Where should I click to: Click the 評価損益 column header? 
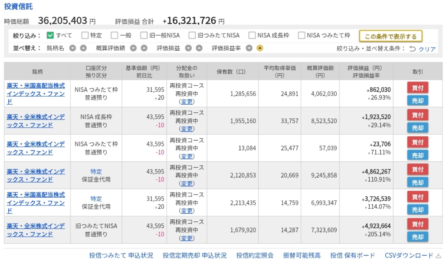(x=366, y=71)
